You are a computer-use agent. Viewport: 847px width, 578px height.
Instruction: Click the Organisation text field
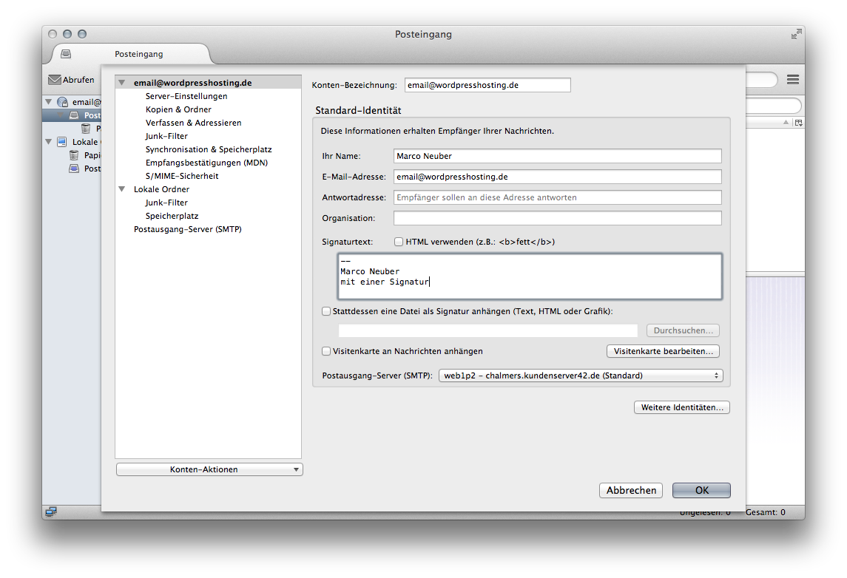coord(557,218)
